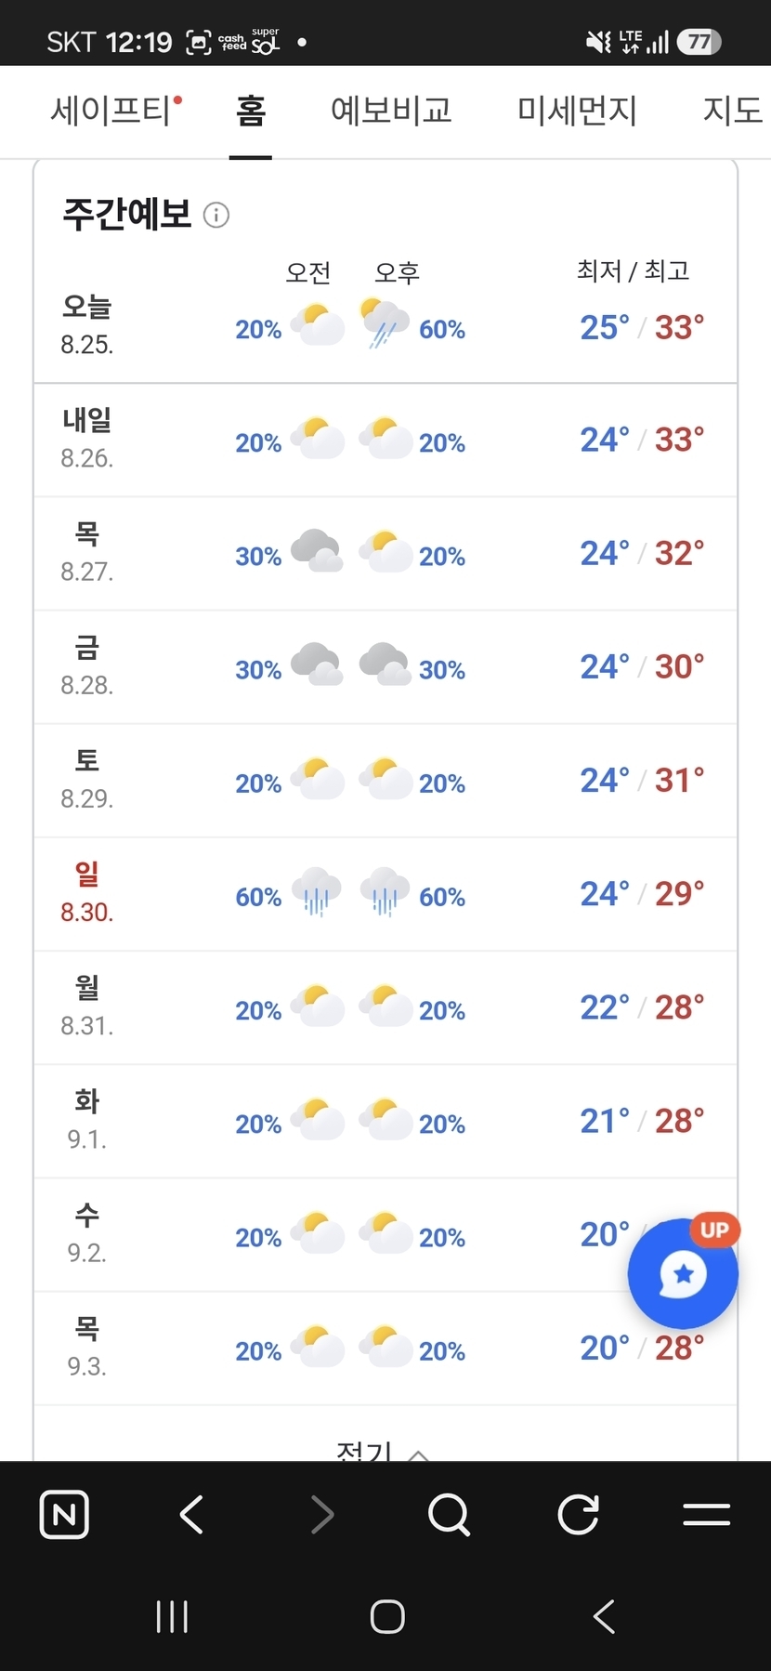Tap the Naver N home icon
This screenshot has height=1671, width=771.
(64, 1515)
